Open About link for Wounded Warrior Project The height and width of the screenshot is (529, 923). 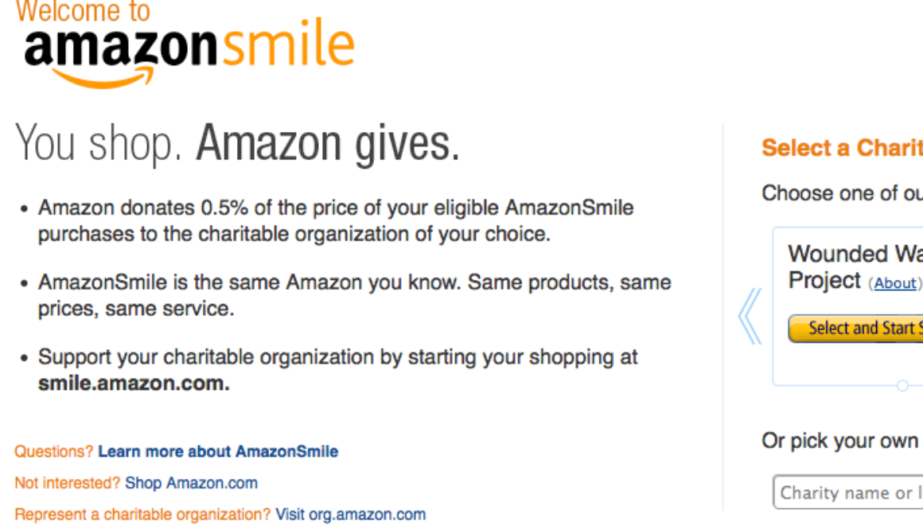coord(894,283)
